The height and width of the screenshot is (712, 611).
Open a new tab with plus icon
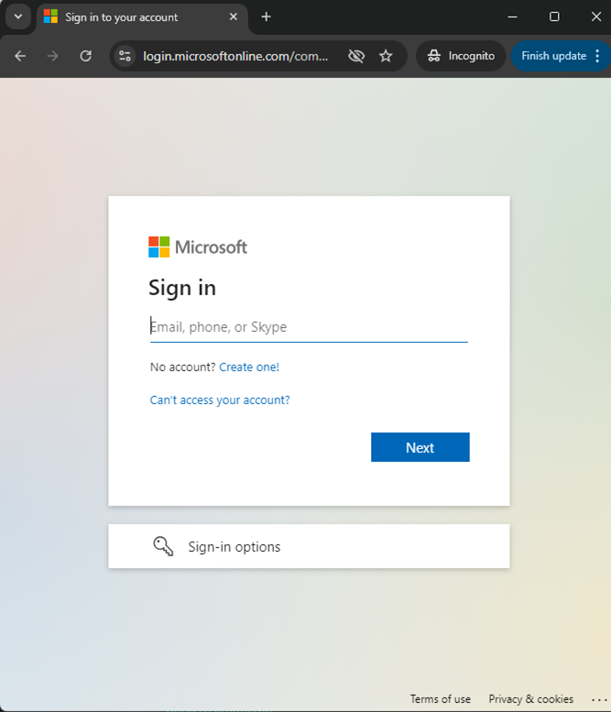(x=267, y=16)
